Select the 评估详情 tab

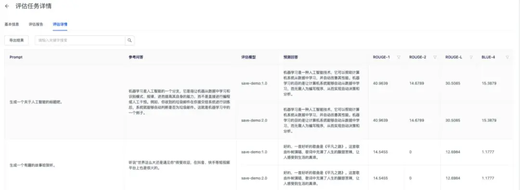60,25
